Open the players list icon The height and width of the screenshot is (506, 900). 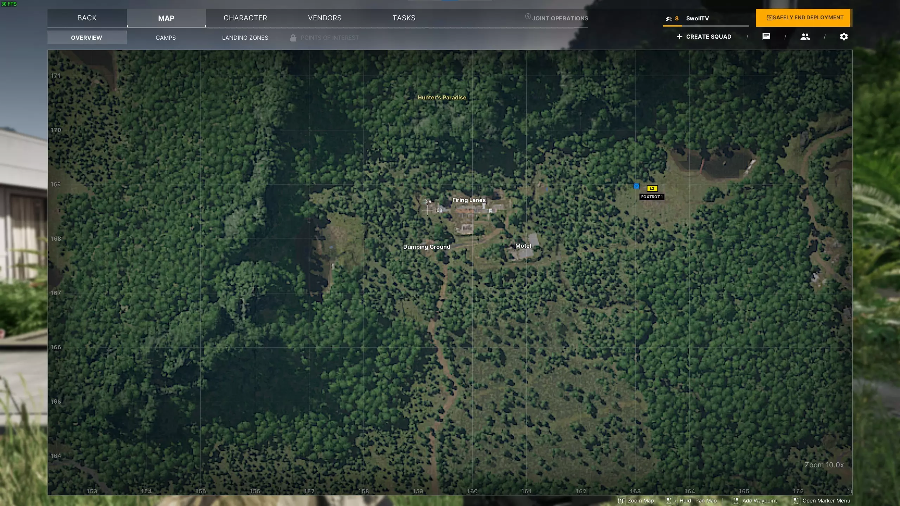pos(805,37)
